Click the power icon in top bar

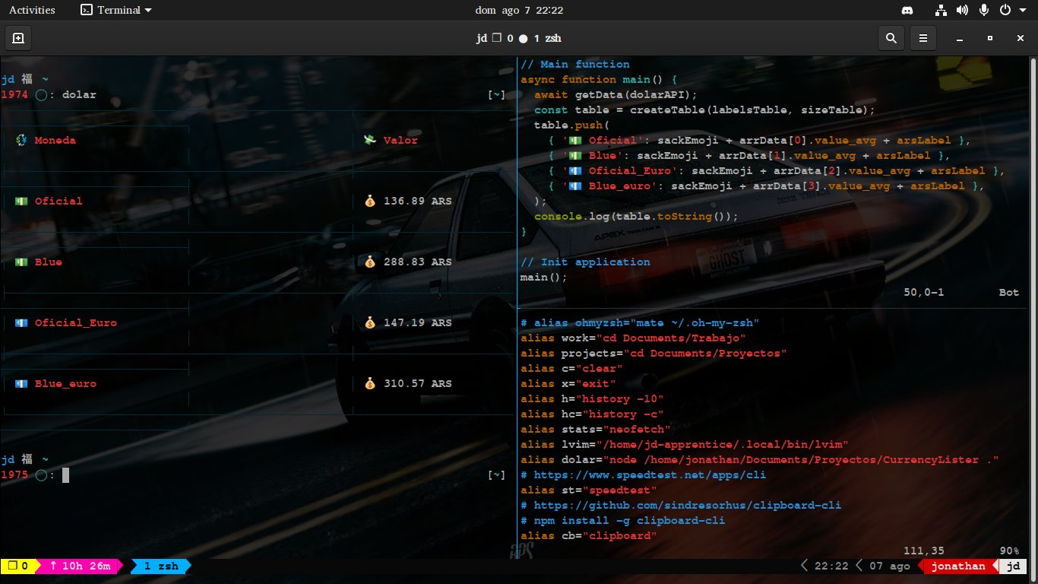pyautogui.click(x=1005, y=10)
